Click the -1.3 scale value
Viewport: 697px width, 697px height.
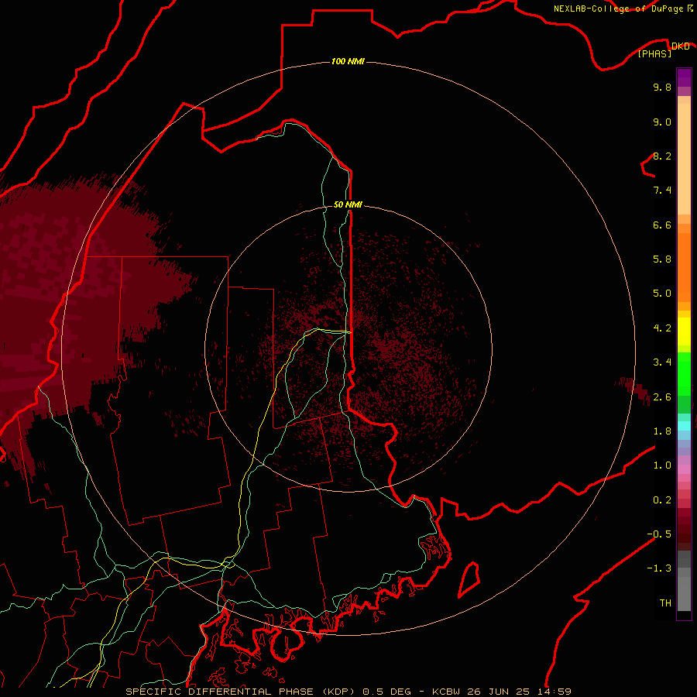pos(659,568)
